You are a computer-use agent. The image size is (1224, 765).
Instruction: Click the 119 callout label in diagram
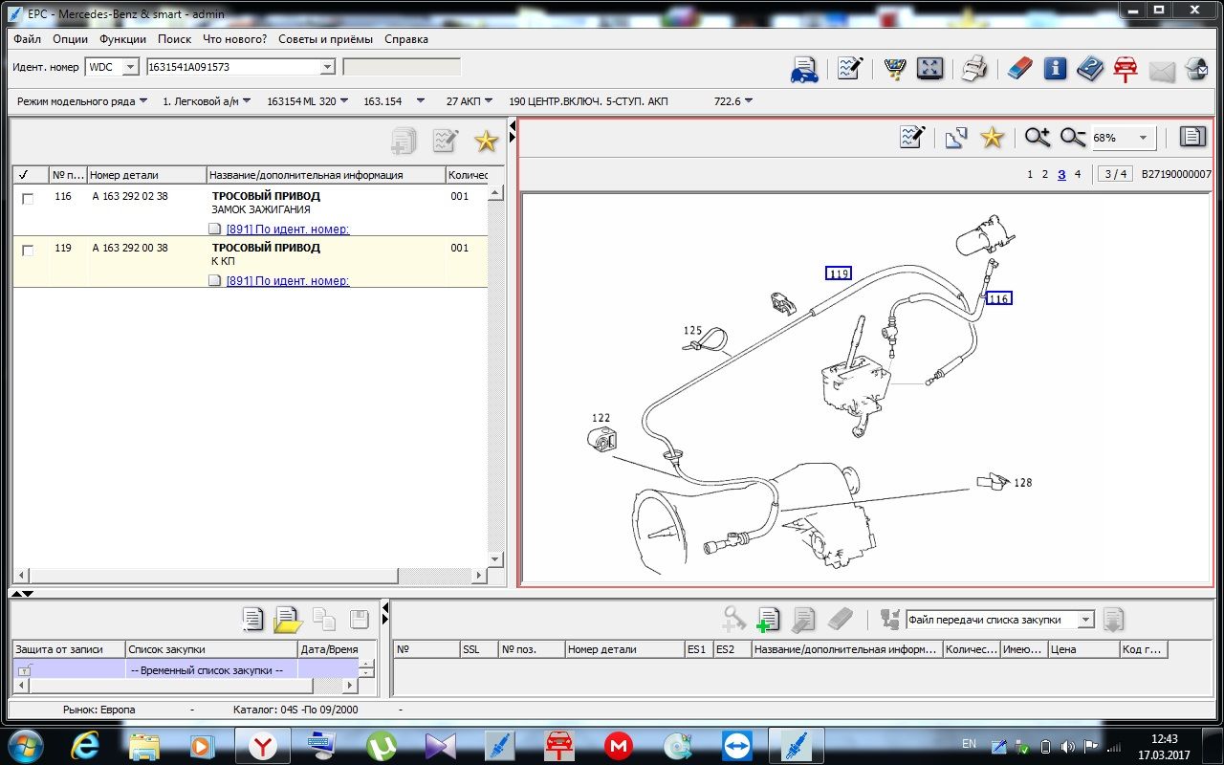click(x=839, y=273)
